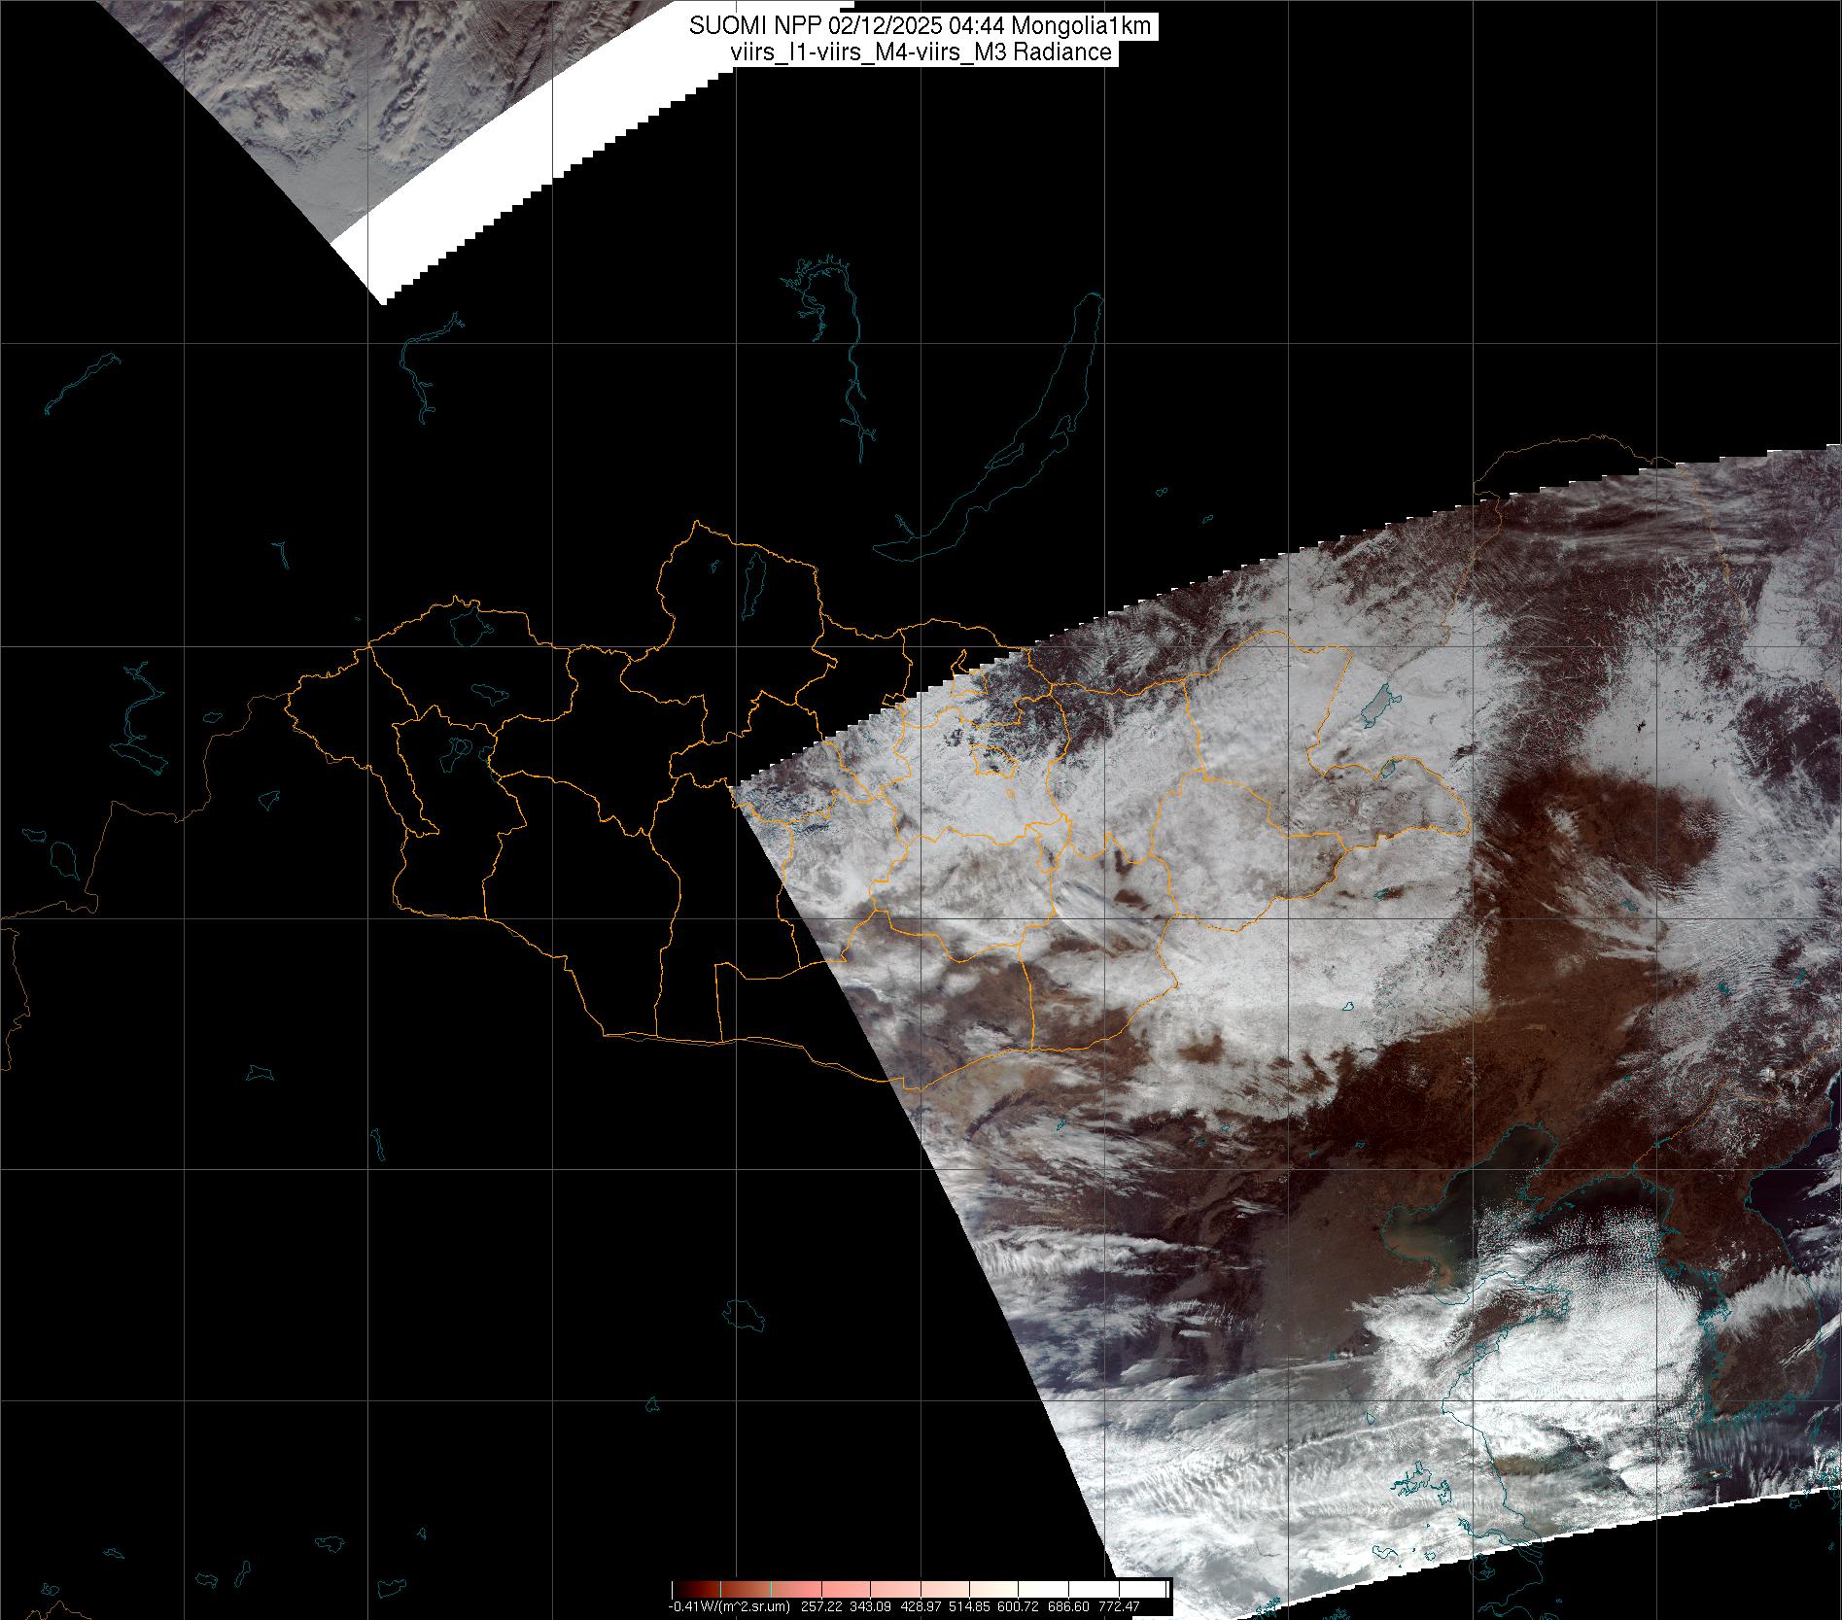Click the viirs_I1-viirs_M4-viirs_M3 Radiance label
The height and width of the screenshot is (1620, 1842).
click(921, 52)
